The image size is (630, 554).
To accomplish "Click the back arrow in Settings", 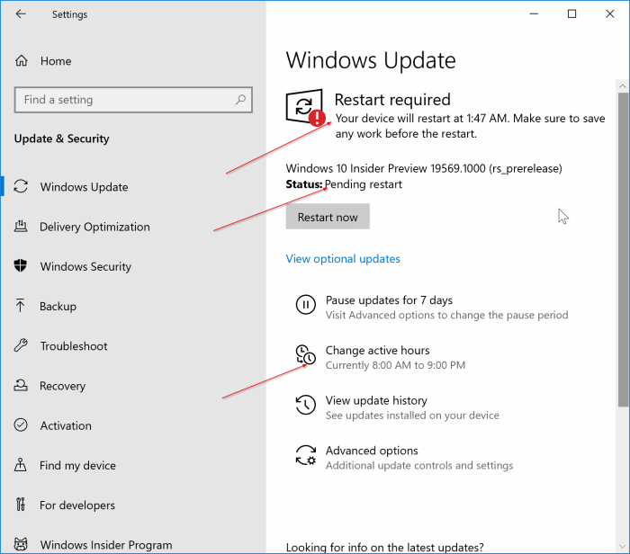I will [x=21, y=14].
